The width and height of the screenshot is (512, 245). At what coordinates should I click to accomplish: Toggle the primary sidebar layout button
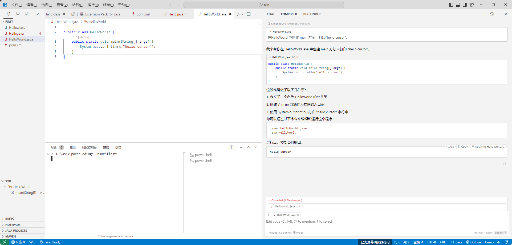pyautogui.click(x=451, y=5)
